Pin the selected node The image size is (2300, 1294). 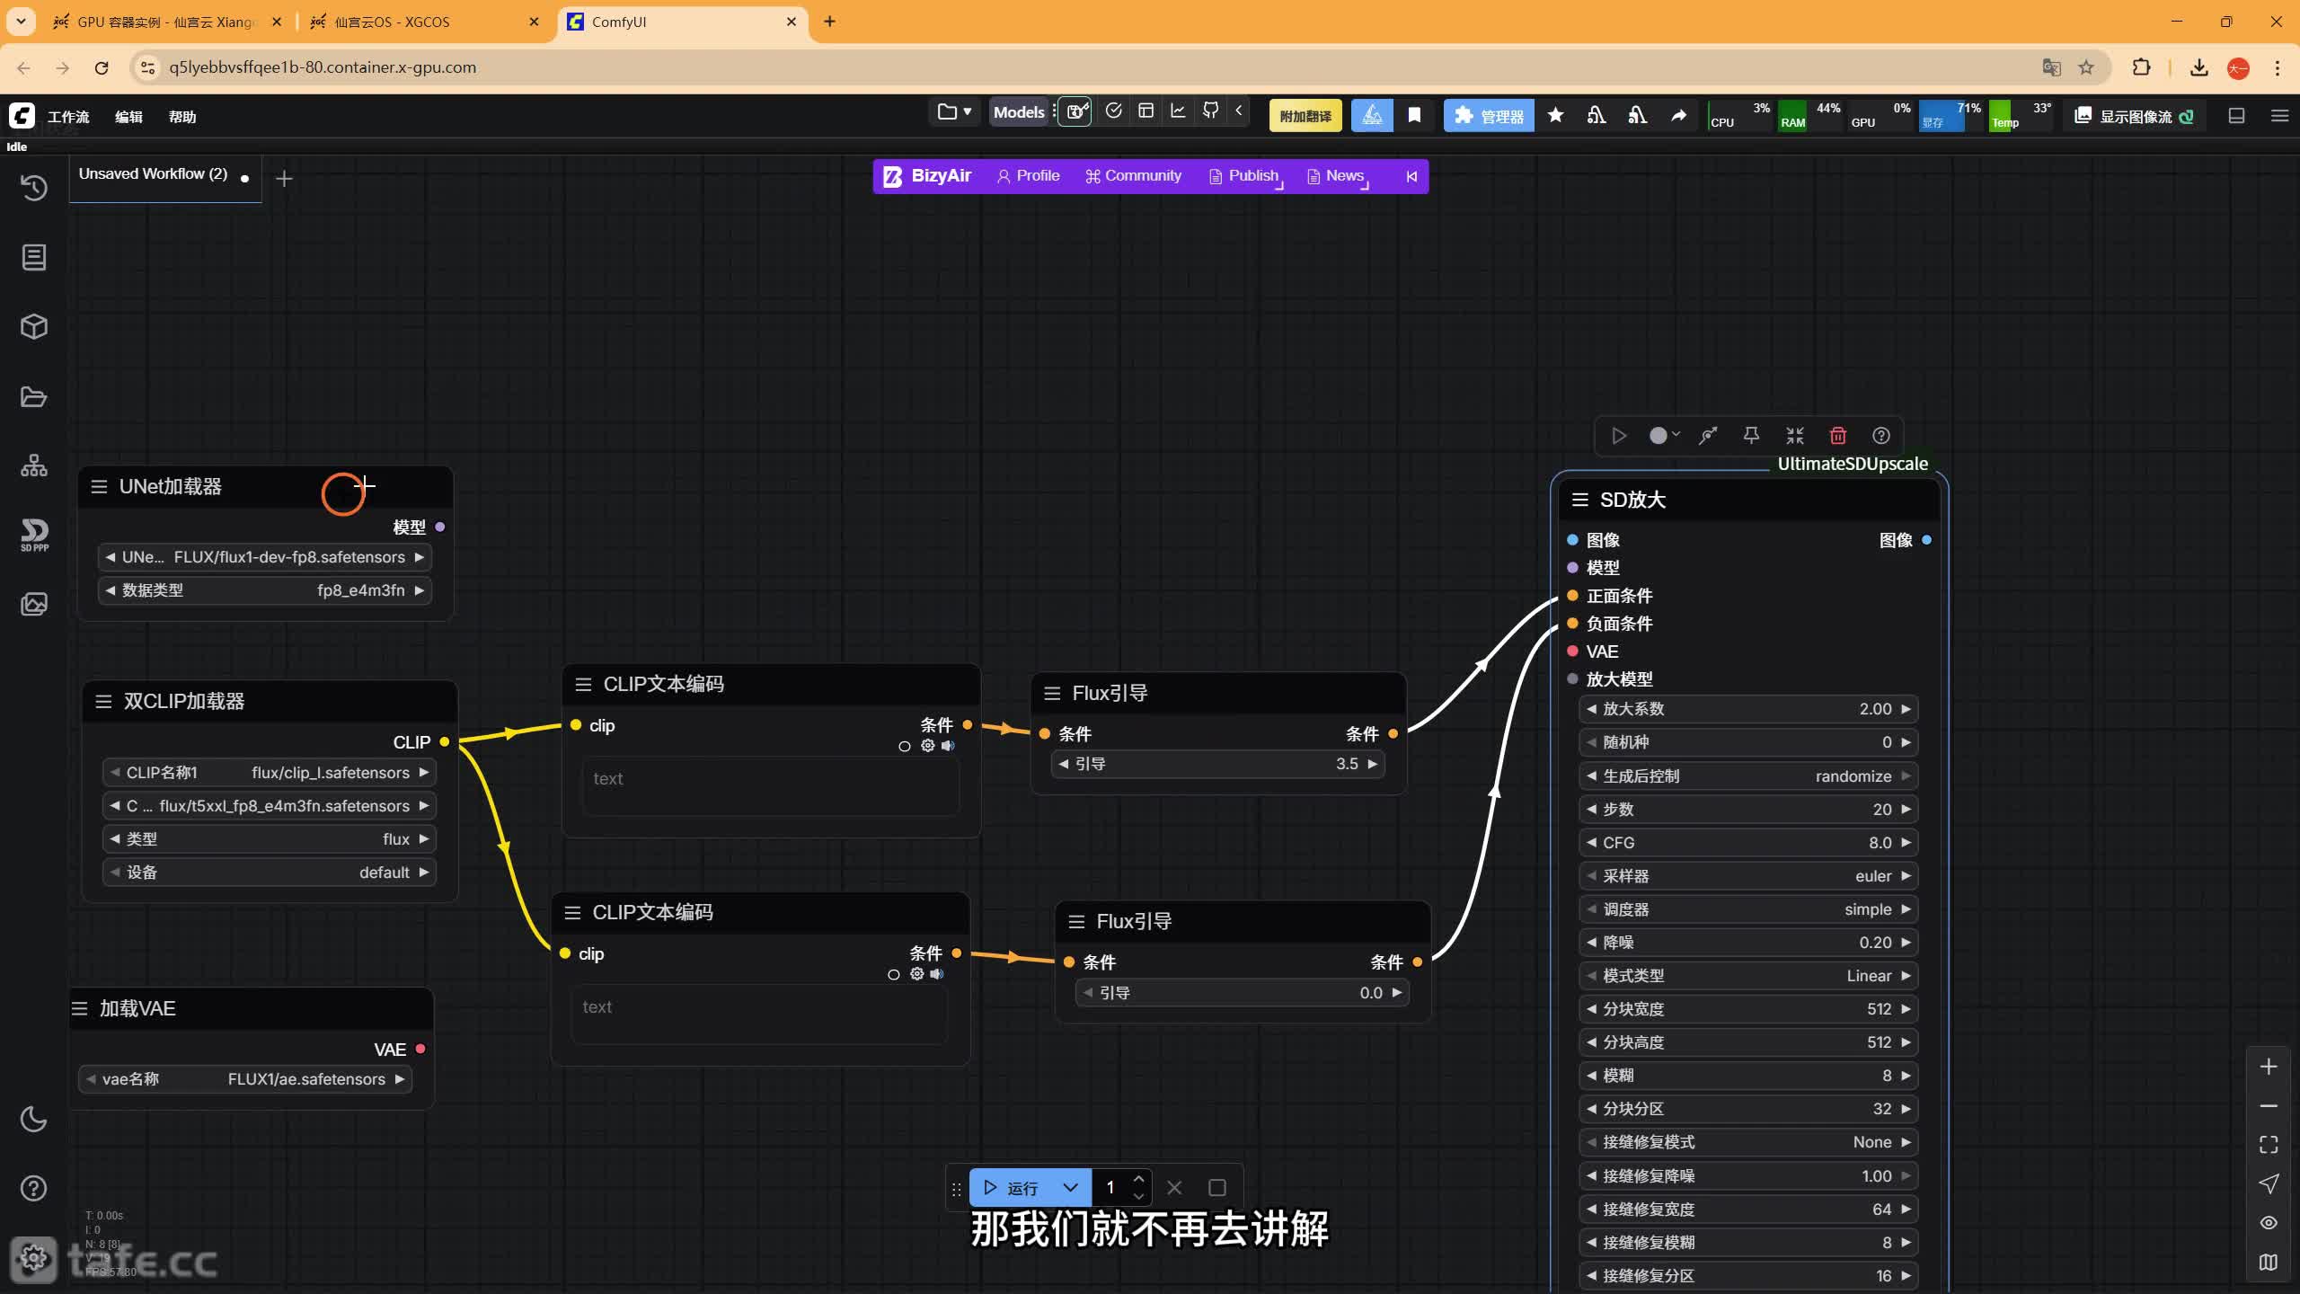1751,436
